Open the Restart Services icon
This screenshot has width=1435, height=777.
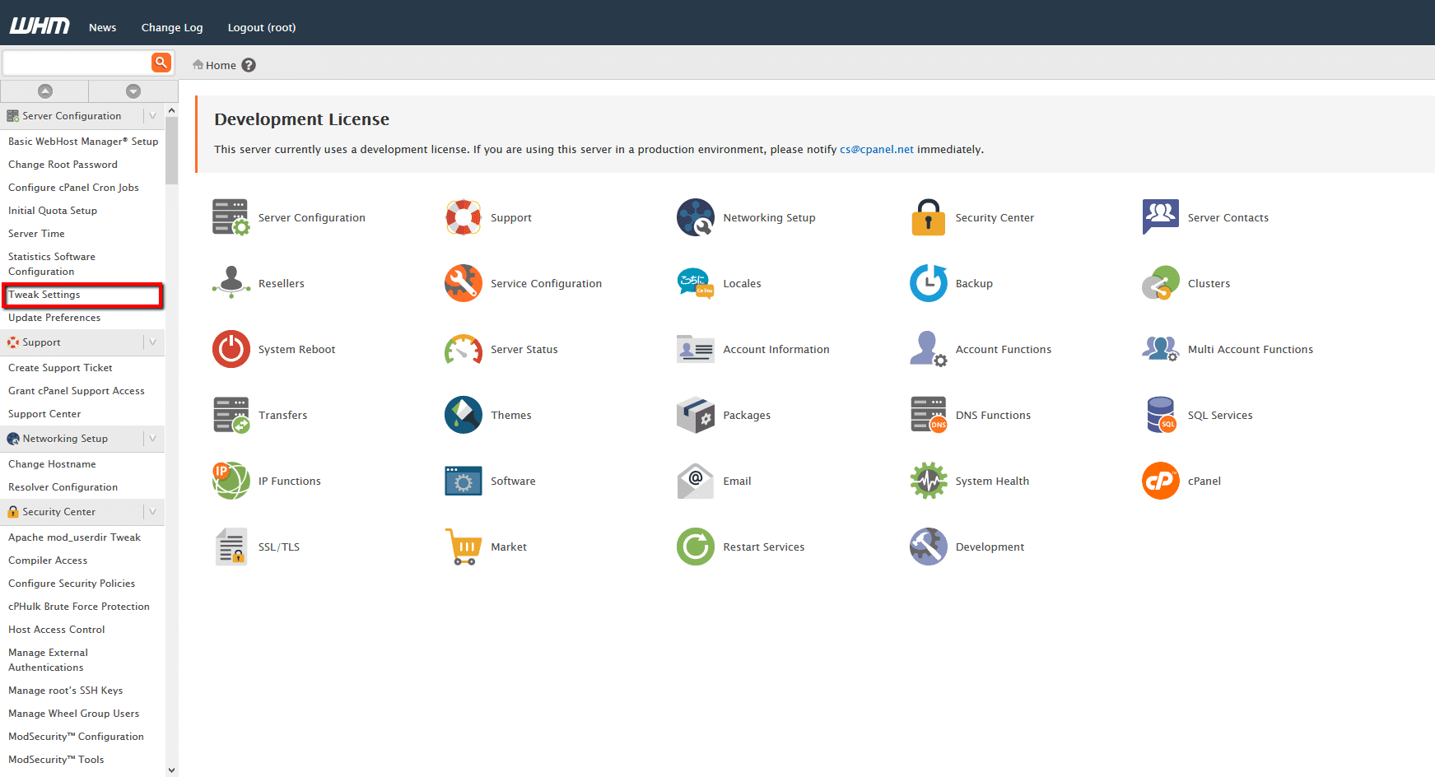point(696,547)
